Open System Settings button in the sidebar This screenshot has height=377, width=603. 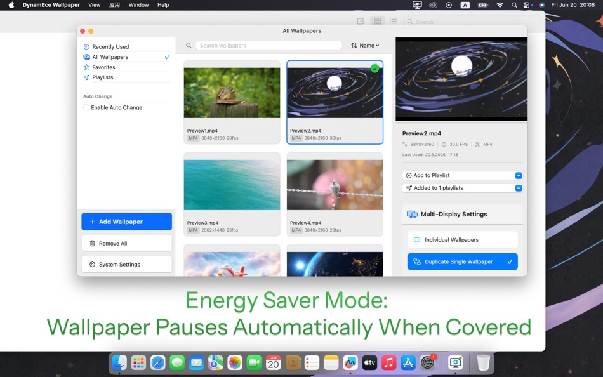(x=126, y=264)
